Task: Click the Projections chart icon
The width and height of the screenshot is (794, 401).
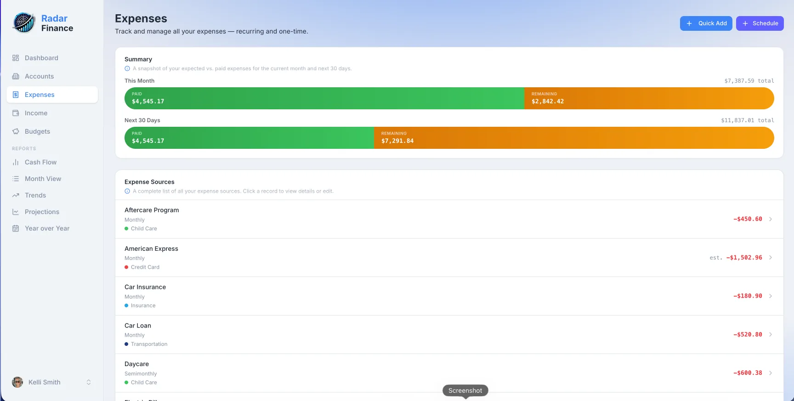Action: pyautogui.click(x=16, y=212)
